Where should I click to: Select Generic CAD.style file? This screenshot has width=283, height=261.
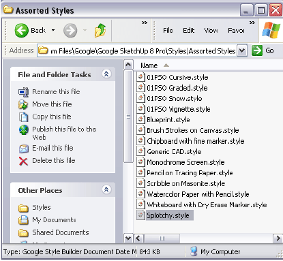pyautogui.click(x=174, y=151)
